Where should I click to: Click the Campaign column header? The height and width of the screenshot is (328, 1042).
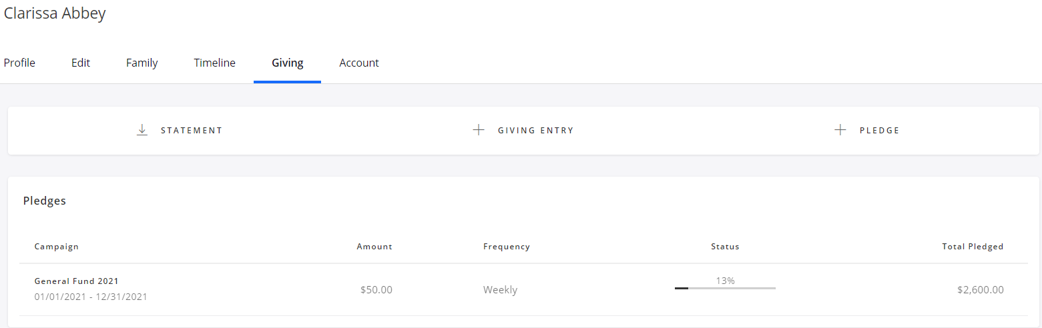57,247
